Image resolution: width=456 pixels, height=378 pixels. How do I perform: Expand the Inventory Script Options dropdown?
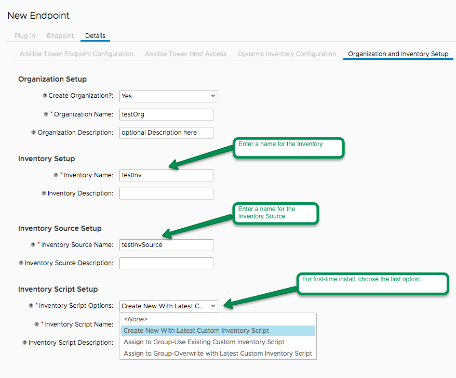169,306
